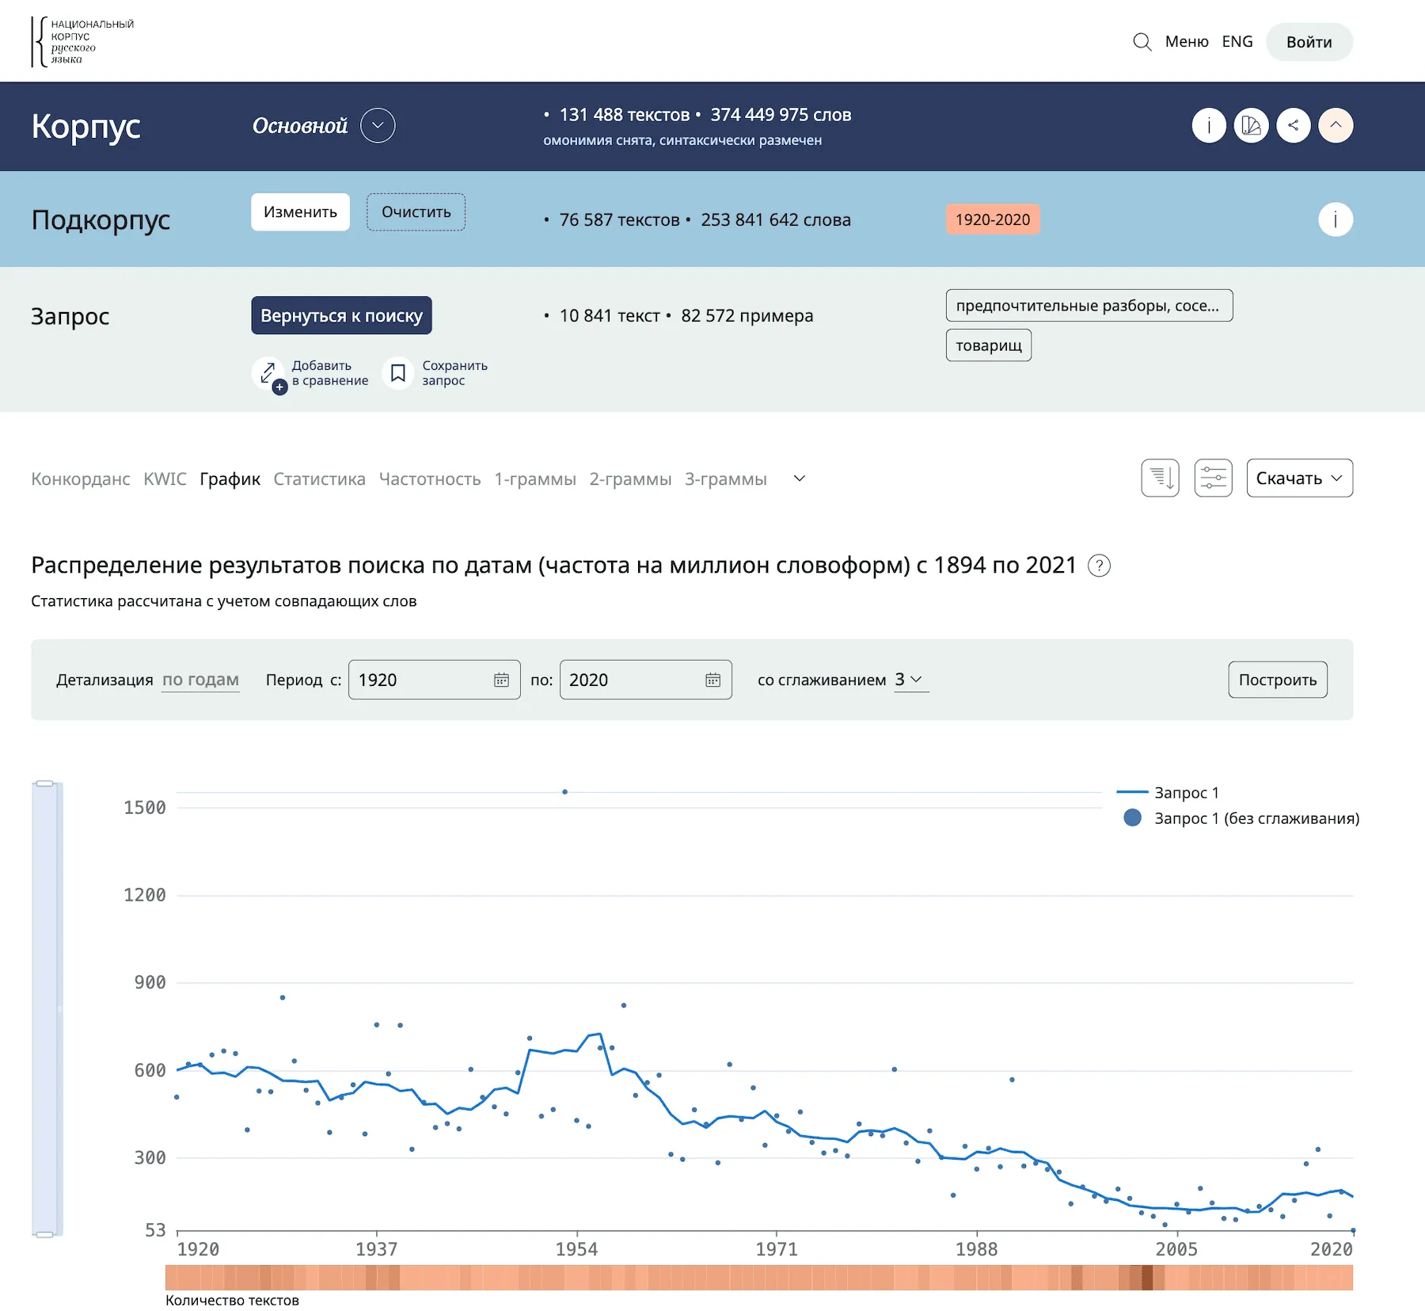
Task: Open the Скачать download dropdown
Action: pos(1299,478)
